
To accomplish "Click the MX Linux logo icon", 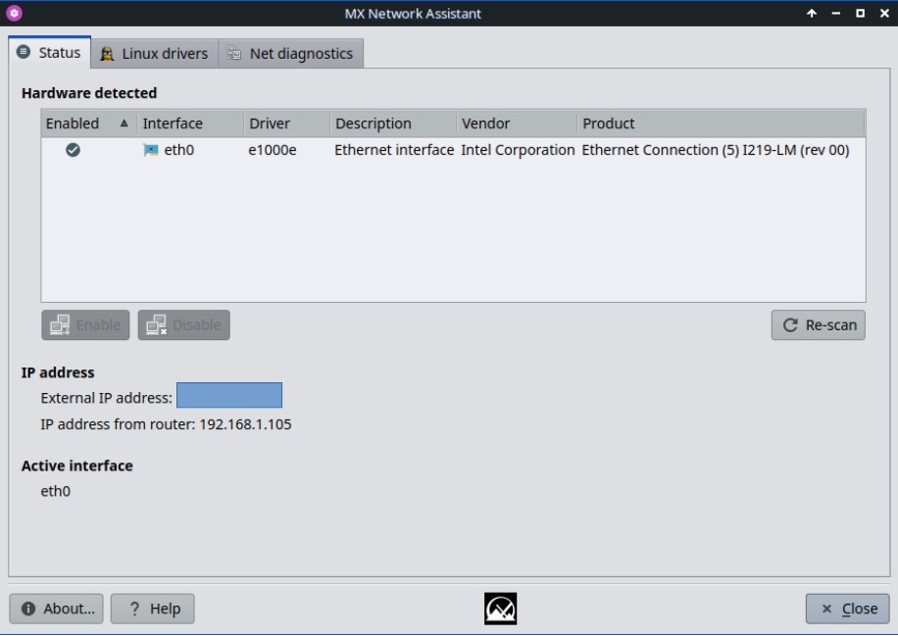I will pyautogui.click(x=500, y=609).
